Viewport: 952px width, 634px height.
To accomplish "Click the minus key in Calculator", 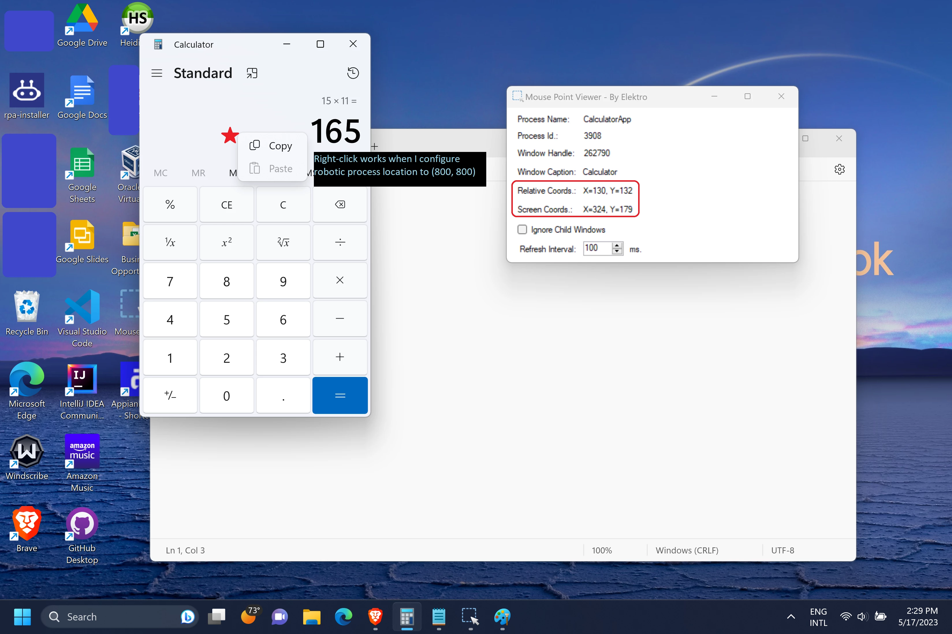I will [340, 319].
